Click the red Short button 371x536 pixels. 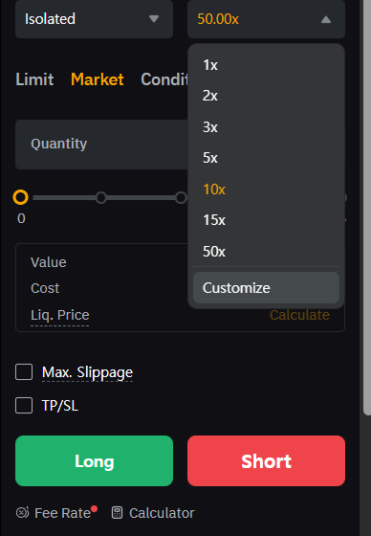(266, 460)
